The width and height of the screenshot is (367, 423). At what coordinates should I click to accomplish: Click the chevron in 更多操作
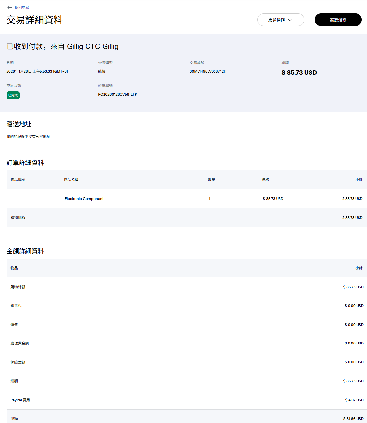click(290, 20)
